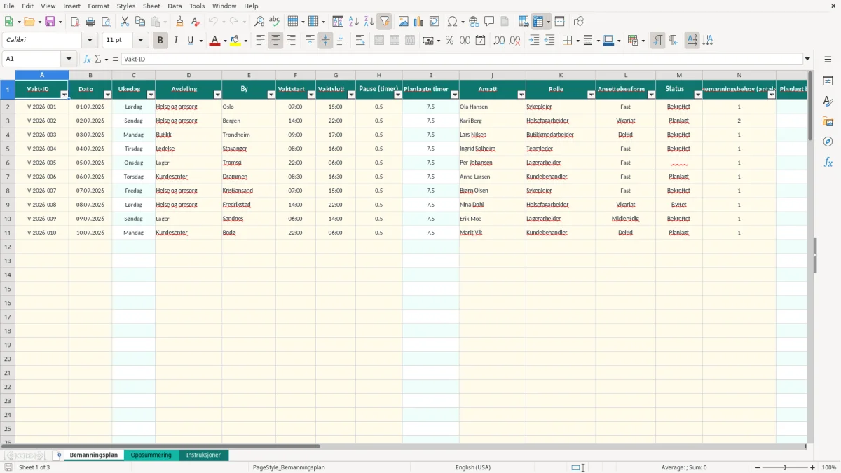Toggle Align Left

[x=261, y=41]
